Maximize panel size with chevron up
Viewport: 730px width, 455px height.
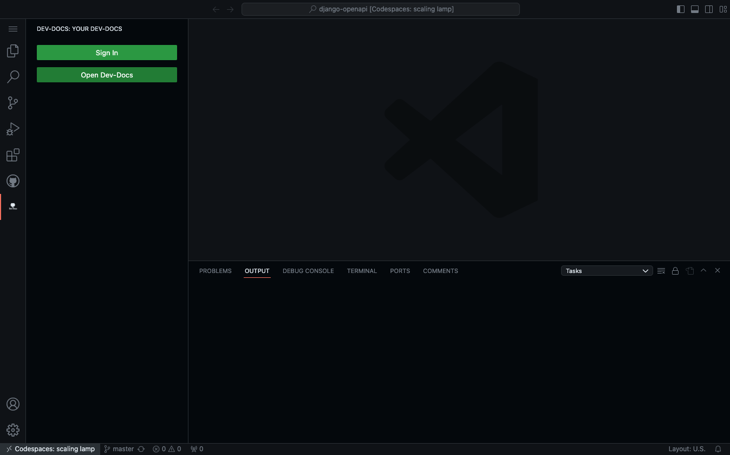point(703,270)
